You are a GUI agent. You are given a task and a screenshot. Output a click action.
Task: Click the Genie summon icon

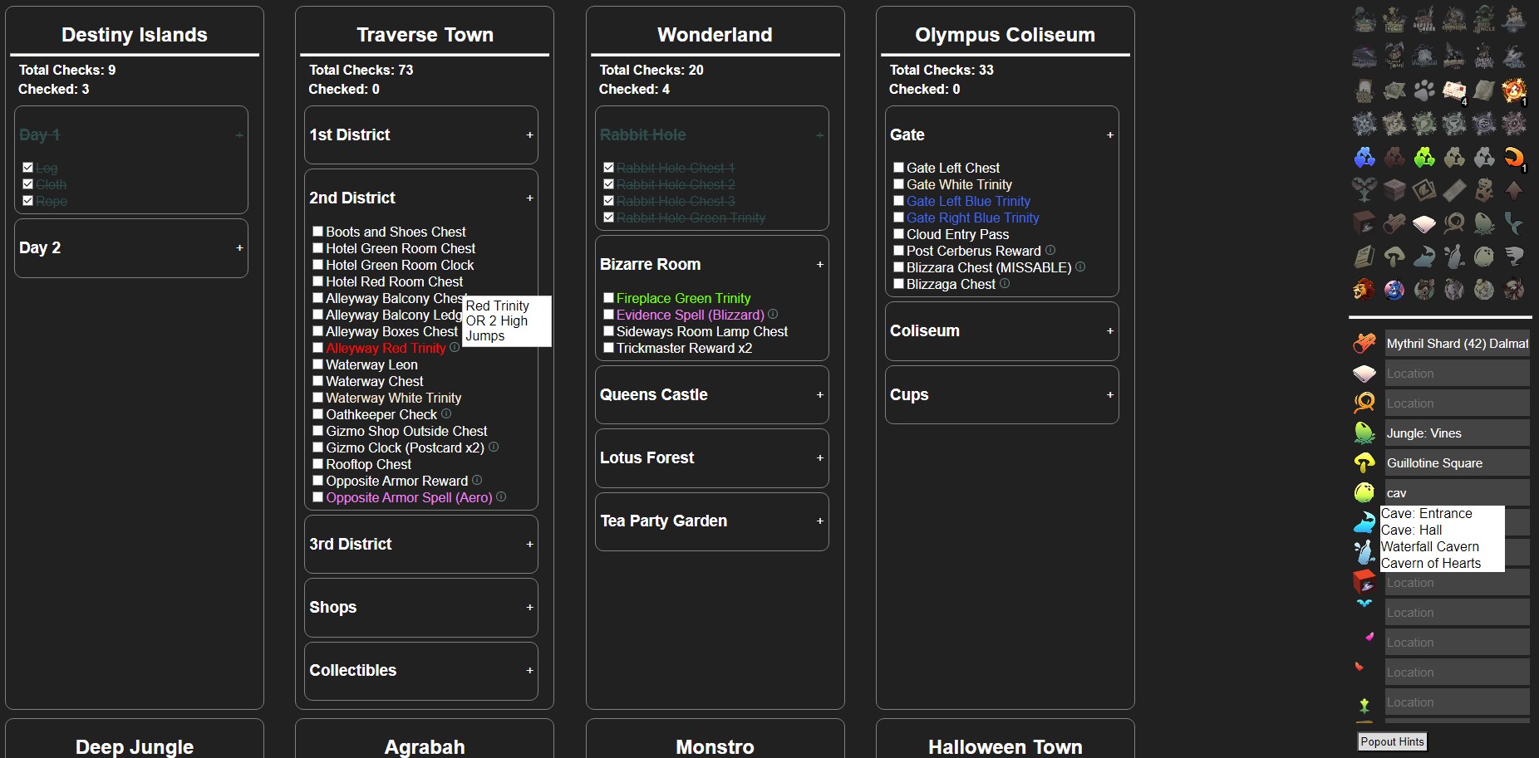click(1394, 289)
